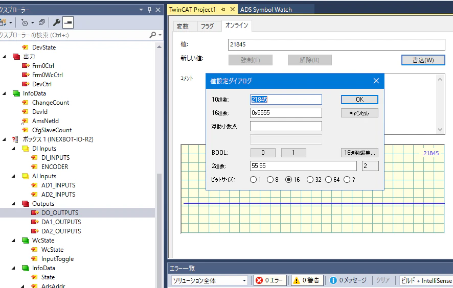Click the collapse-all toolbar icon in Solution Explorer

point(41,22)
